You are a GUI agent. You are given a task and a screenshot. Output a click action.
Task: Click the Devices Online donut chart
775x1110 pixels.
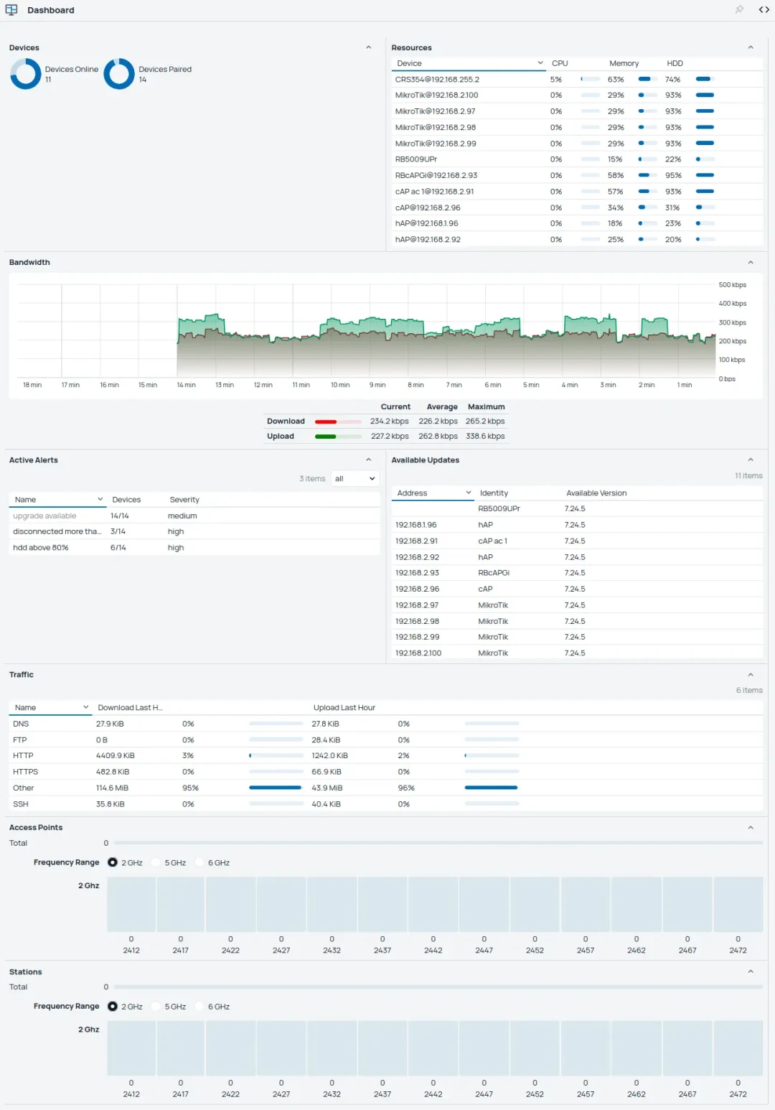26,74
